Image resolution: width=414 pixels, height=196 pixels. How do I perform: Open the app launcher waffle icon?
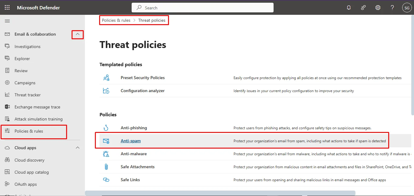pyautogui.click(x=7, y=8)
